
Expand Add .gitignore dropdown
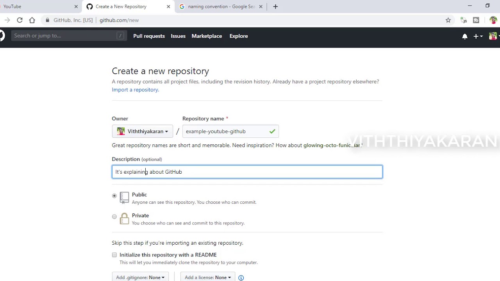point(140,277)
